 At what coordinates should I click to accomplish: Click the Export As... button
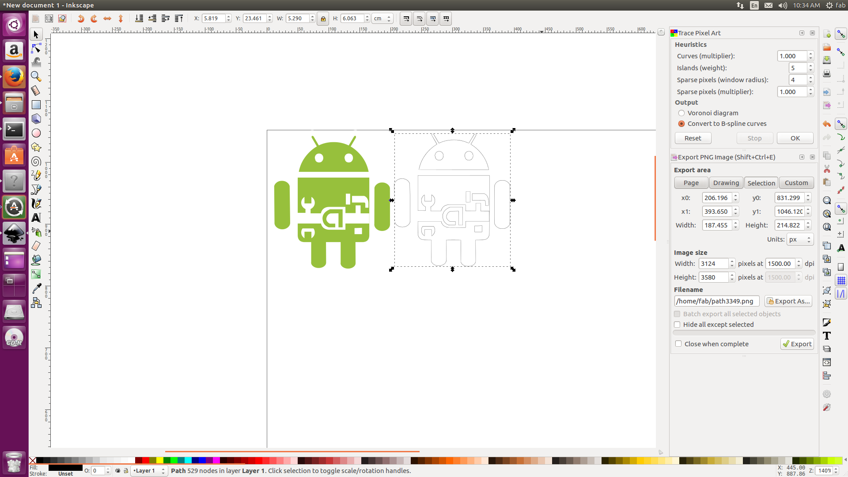(788, 301)
